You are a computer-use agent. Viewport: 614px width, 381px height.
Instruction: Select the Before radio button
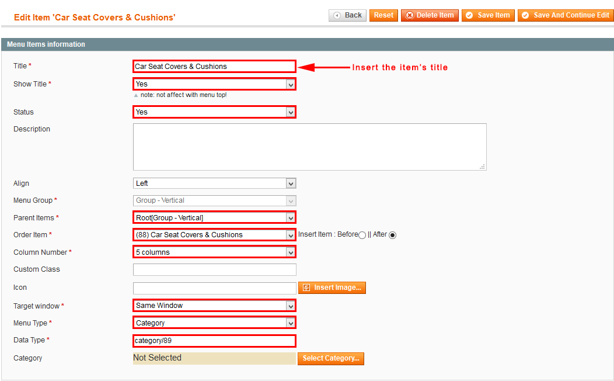[362, 235]
